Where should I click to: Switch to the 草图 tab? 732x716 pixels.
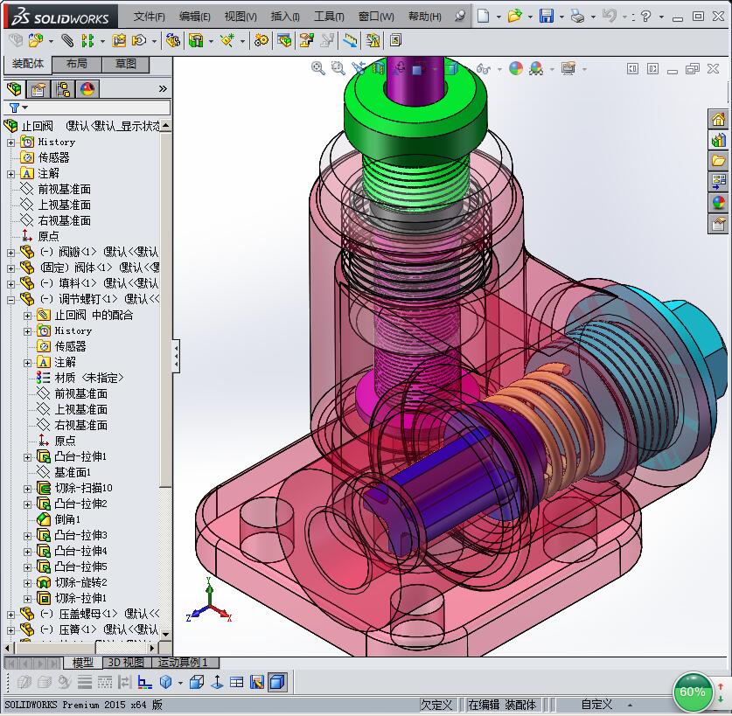point(126,64)
